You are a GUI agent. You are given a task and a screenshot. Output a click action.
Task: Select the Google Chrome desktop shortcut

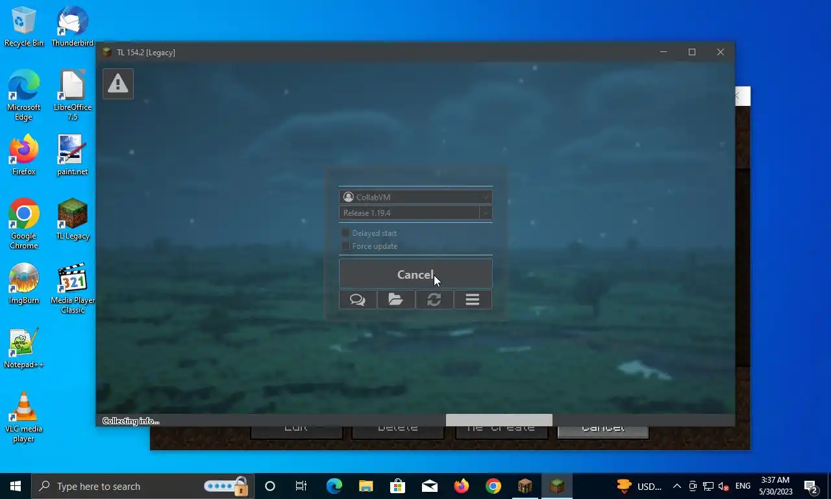(x=24, y=224)
